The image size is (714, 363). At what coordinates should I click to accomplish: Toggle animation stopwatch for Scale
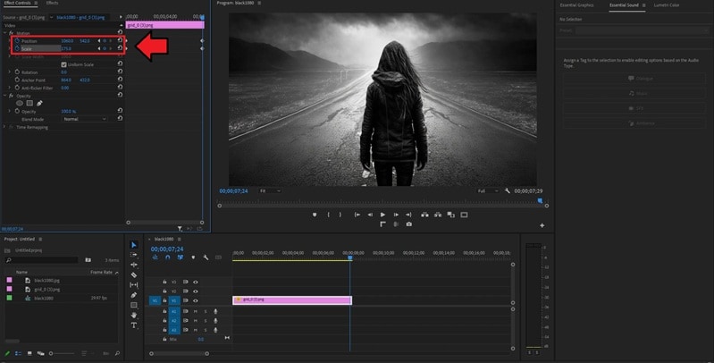pos(17,47)
